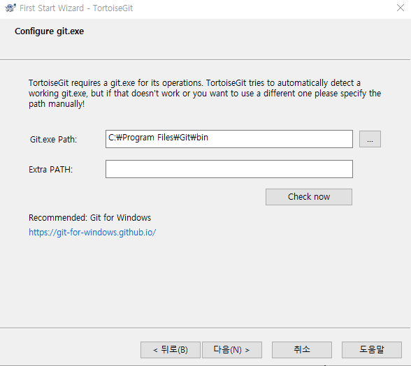Click the Git.exe Path: label
Screen dimensions: 411x366
[53, 140]
